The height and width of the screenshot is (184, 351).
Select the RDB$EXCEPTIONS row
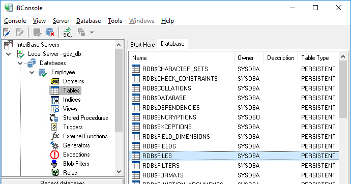(234, 127)
